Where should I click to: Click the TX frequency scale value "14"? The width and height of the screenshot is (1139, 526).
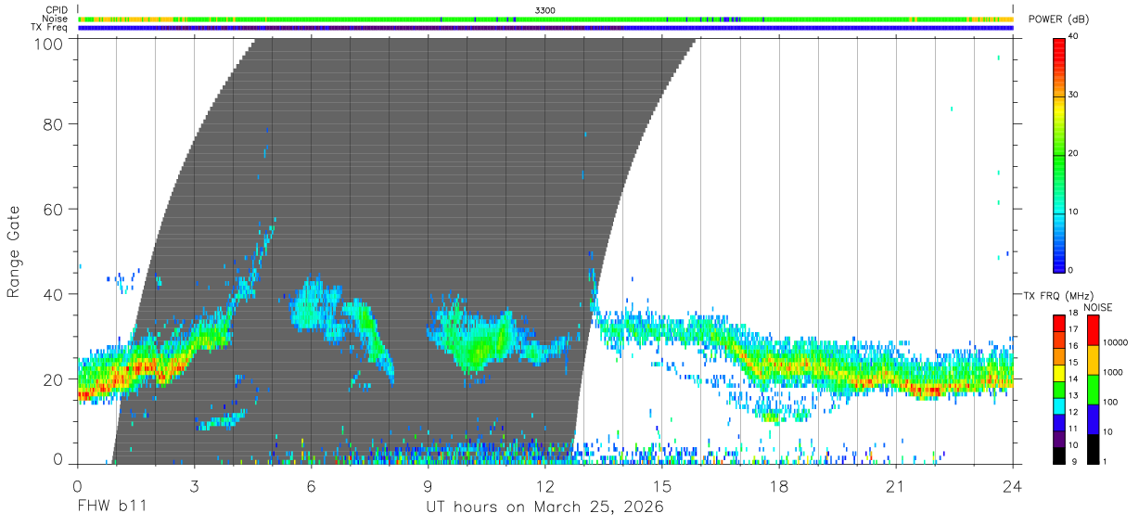tap(1075, 378)
